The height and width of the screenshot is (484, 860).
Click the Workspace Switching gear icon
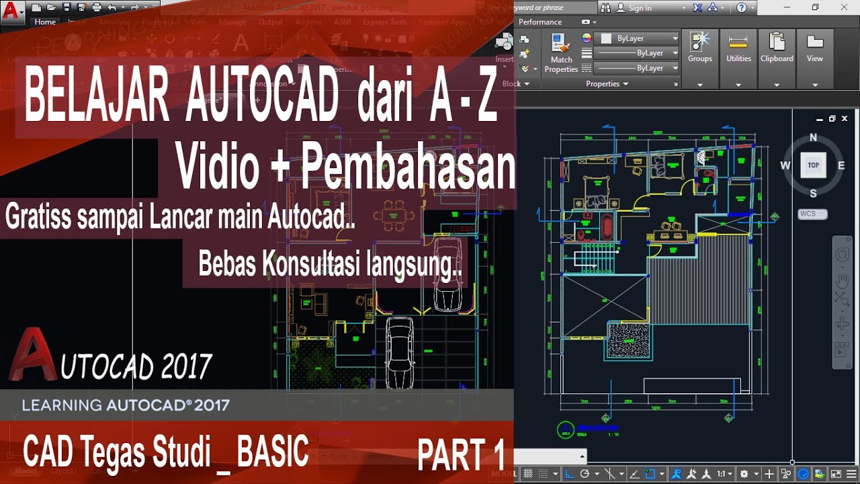(744, 474)
